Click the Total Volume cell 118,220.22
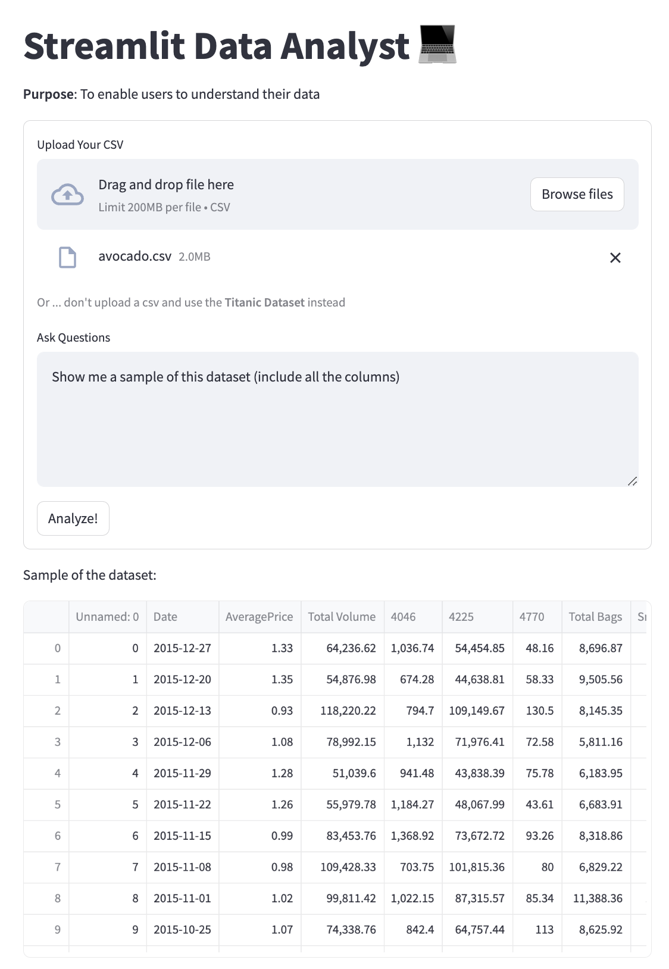The width and height of the screenshot is (669, 969). (348, 711)
